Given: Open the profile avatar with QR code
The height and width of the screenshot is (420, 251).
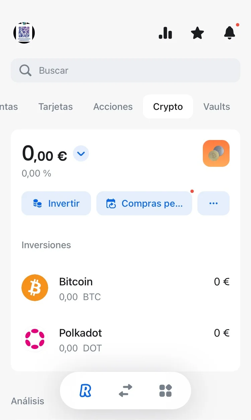Looking at the screenshot, I should pos(24,33).
